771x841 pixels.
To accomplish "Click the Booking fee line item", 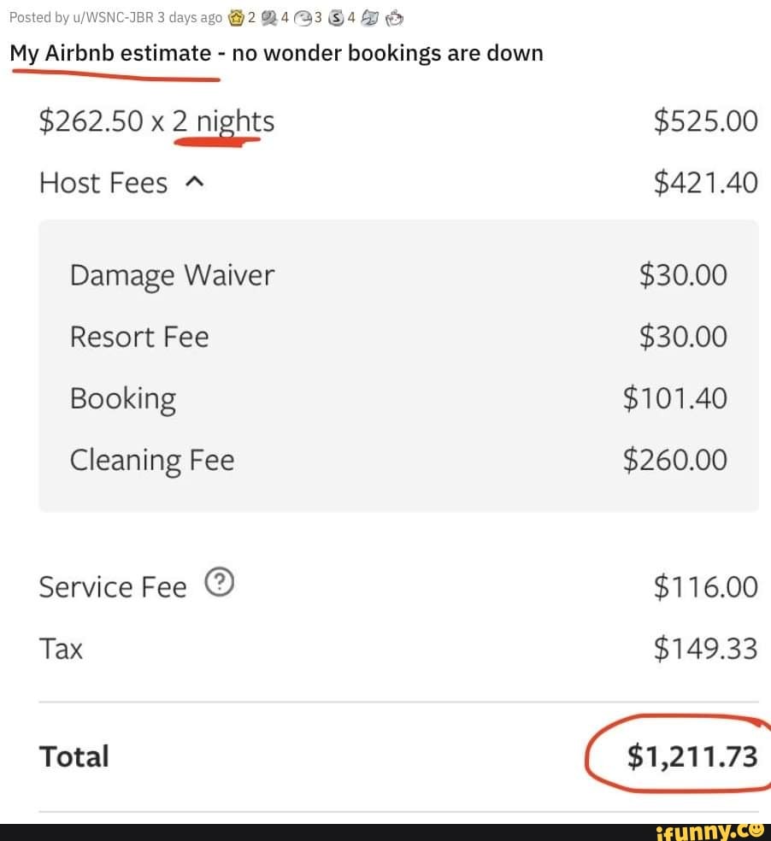I will coord(122,398).
